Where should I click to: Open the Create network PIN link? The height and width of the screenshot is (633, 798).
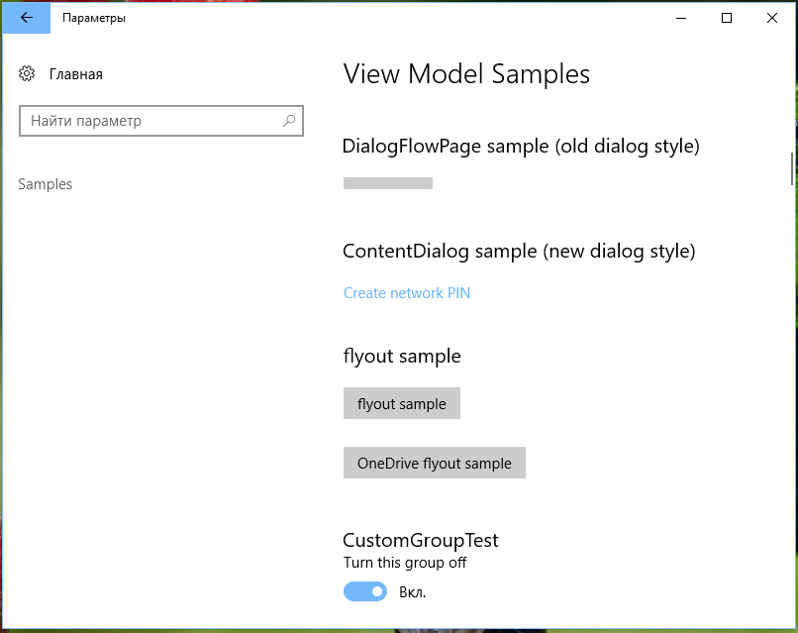pos(407,293)
